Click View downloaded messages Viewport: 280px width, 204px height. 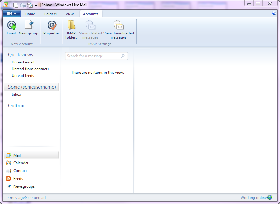[118, 28]
